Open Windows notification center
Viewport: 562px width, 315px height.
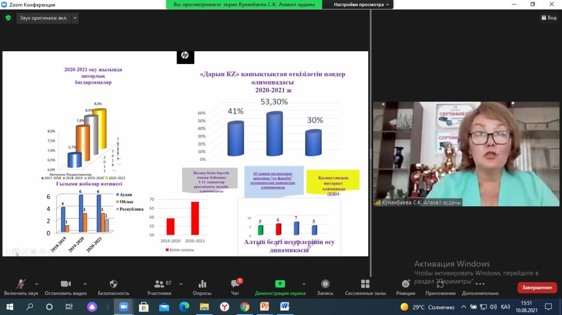[548, 307]
